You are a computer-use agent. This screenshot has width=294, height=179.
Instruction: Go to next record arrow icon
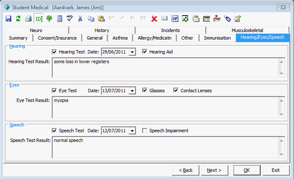coord(132,18)
